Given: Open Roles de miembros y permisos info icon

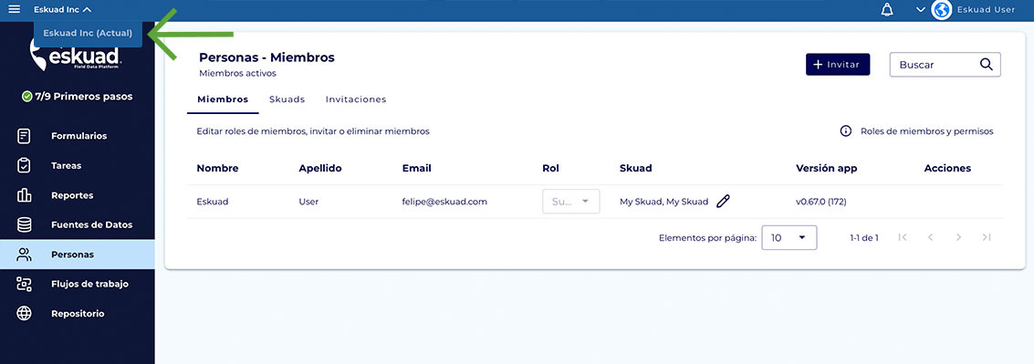Looking at the screenshot, I should pyautogui.click(x=845, y=131).
